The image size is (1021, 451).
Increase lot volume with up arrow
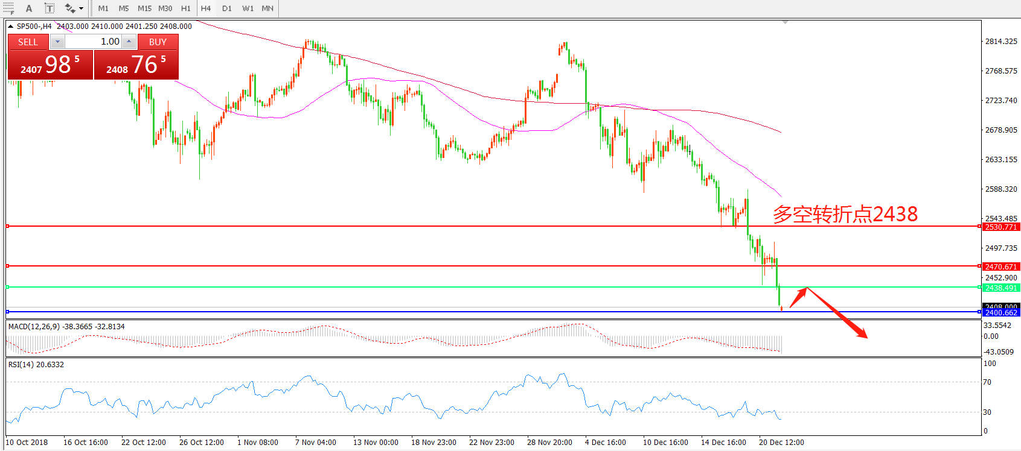pyautogui.click(x=129, y=42)
